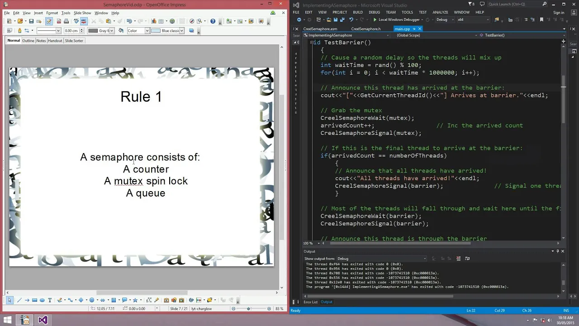Viewport: 579px width, 326px height.
Task: Open the area fill type Color dropdown
Action: click(x=147, y=30)
